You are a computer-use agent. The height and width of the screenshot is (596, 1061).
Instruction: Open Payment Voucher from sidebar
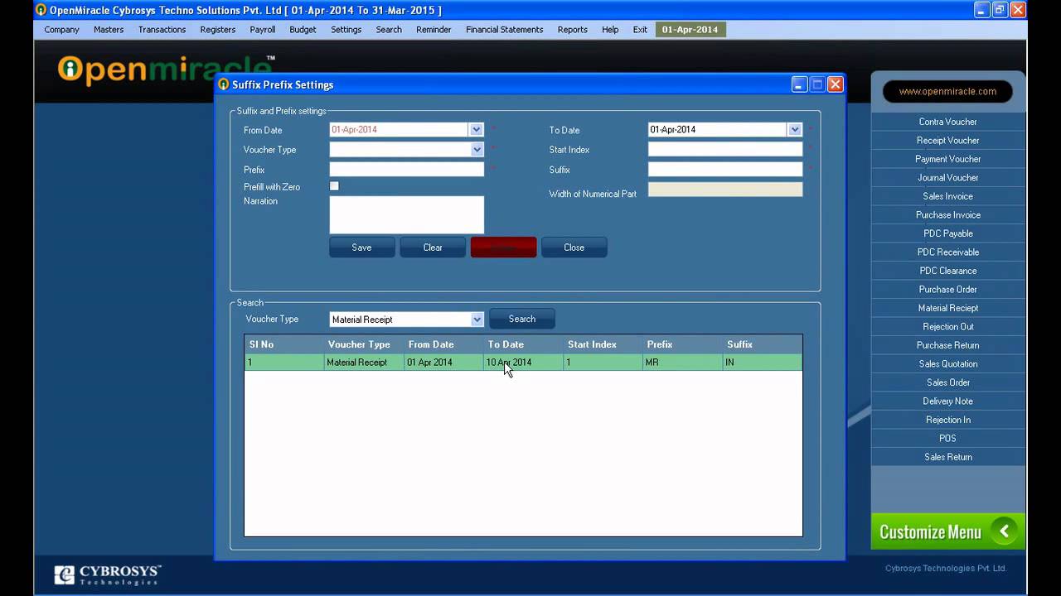pos(947,159)
